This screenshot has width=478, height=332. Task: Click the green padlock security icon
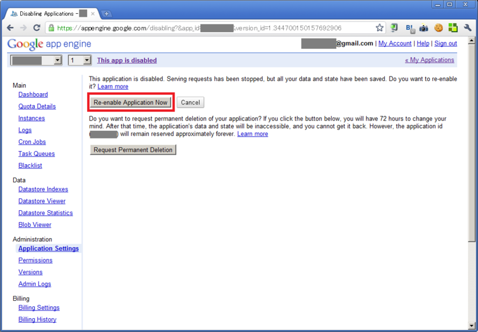51,28
